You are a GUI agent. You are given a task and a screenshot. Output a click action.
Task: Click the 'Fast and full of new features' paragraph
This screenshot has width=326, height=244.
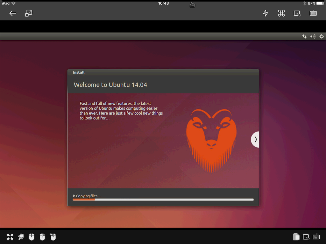(x=121, y=111)
